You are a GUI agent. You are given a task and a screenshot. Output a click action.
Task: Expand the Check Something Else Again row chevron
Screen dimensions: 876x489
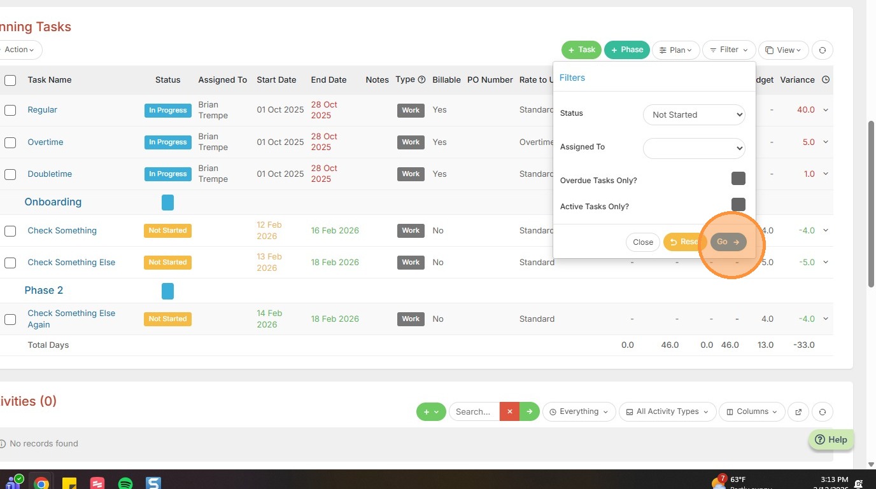coord(826,319)
